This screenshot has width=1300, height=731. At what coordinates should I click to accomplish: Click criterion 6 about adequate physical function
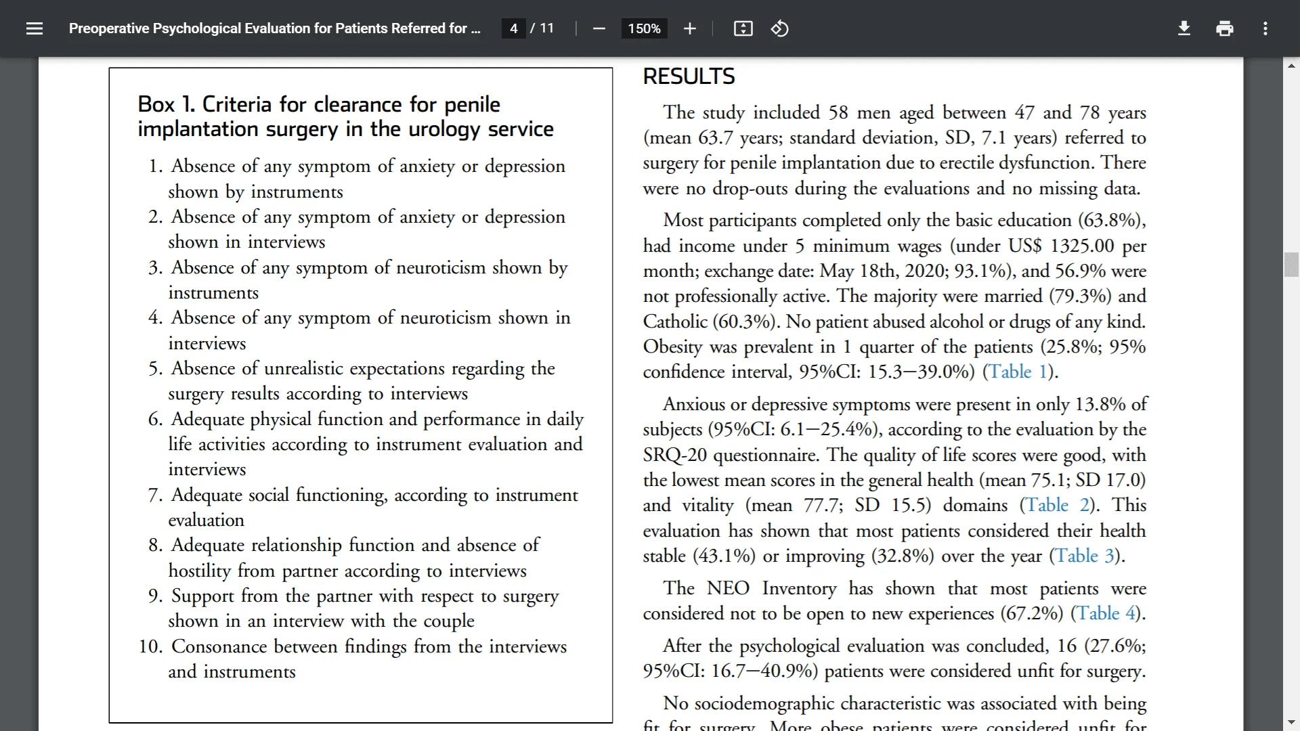(366, 444)
